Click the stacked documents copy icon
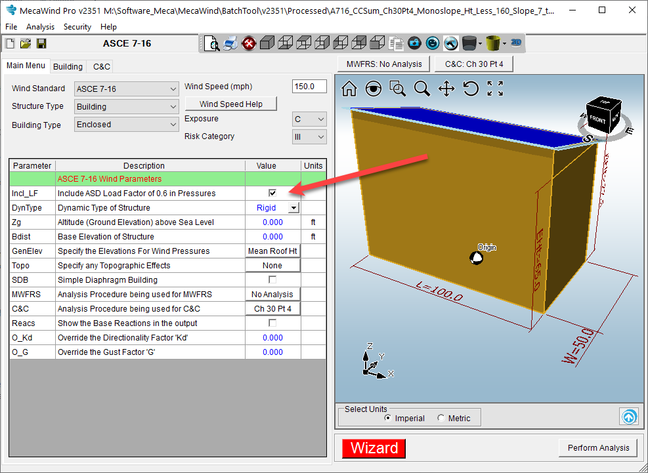The height and width of the screenshot is (473, 648). 396,43
